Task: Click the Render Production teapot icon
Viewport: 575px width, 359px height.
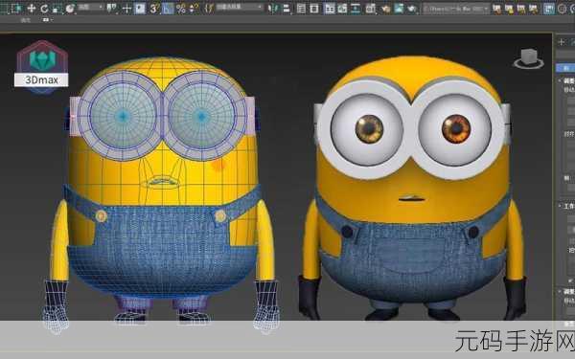Action: 411,9
